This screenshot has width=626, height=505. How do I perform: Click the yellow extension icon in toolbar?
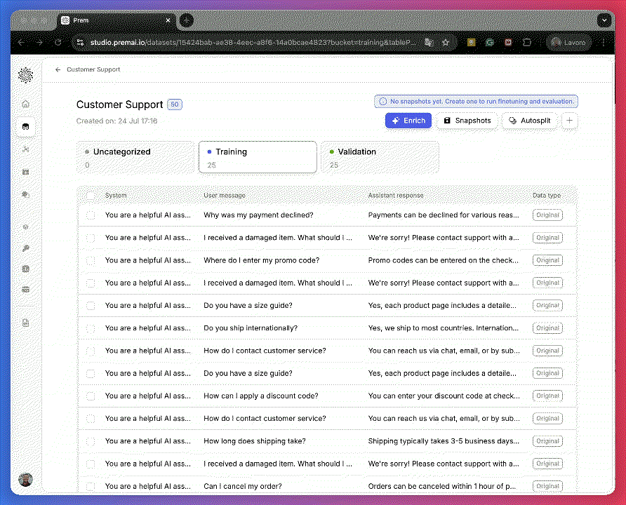(472, 42)
